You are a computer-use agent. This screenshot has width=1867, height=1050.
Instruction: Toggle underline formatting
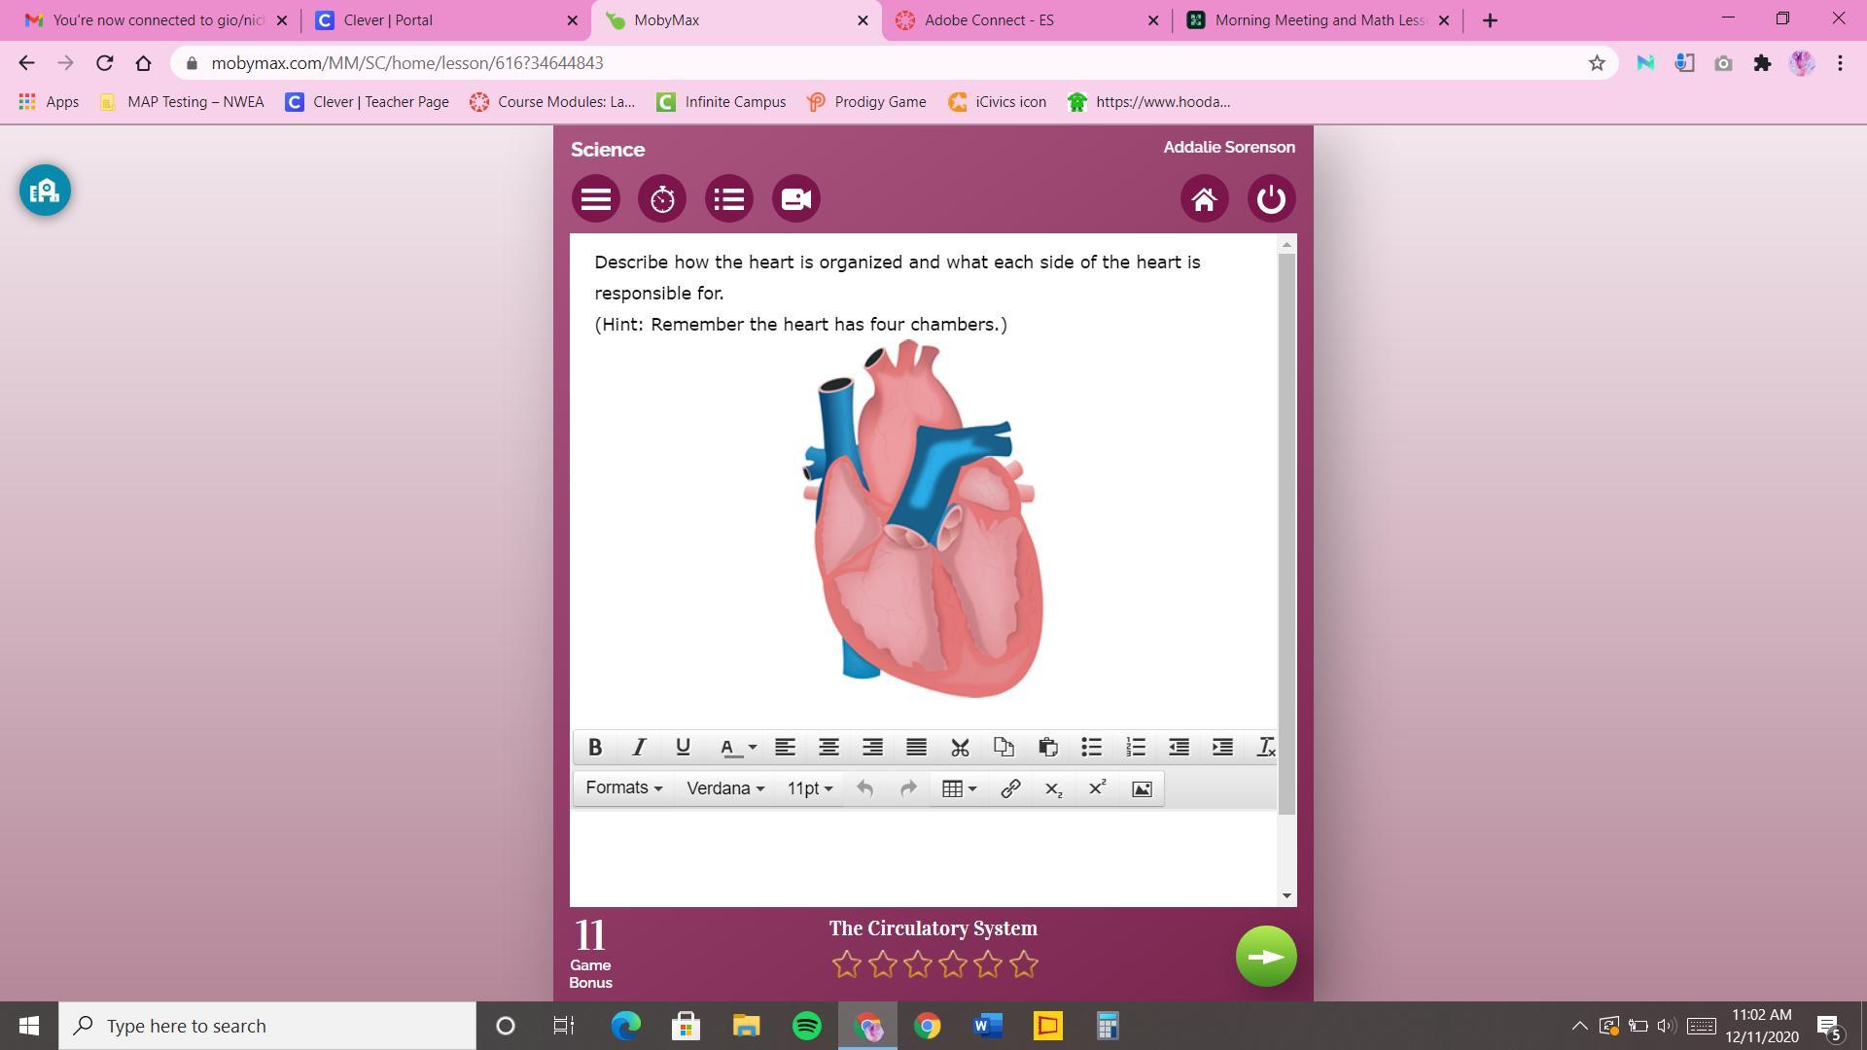pos(683,747)
